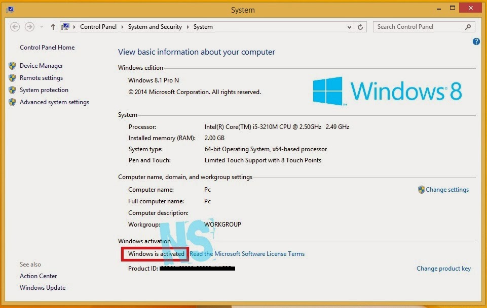Click the computer icon in address bar
The width and height of the screenshot is (487, 308).
coord(65,27)
